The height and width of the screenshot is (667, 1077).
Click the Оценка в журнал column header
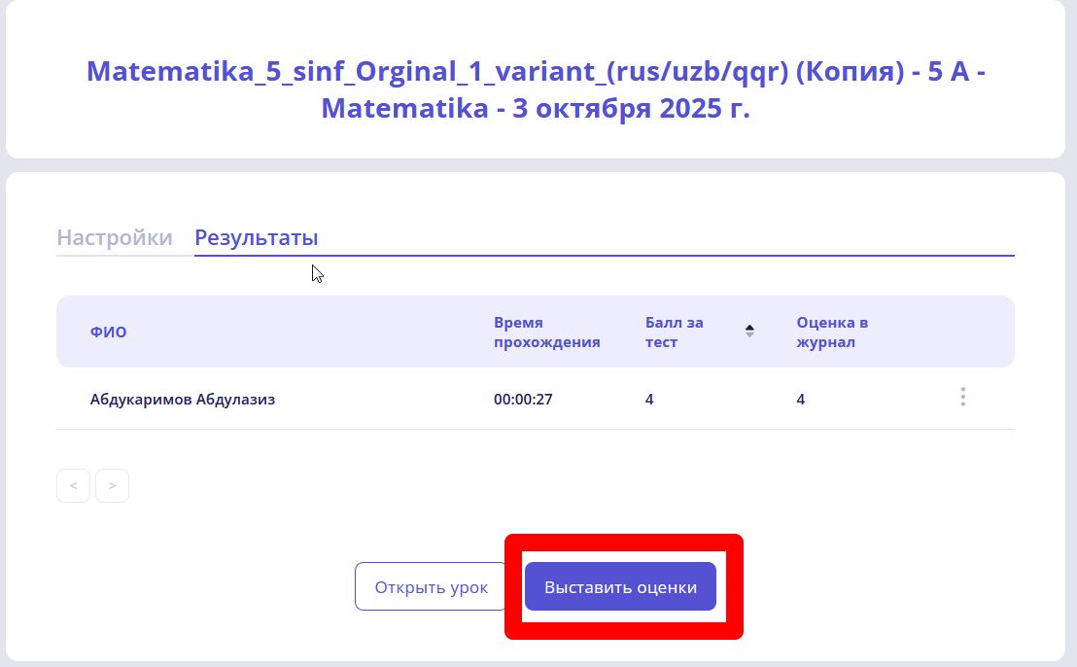click(x=832, y=333)
